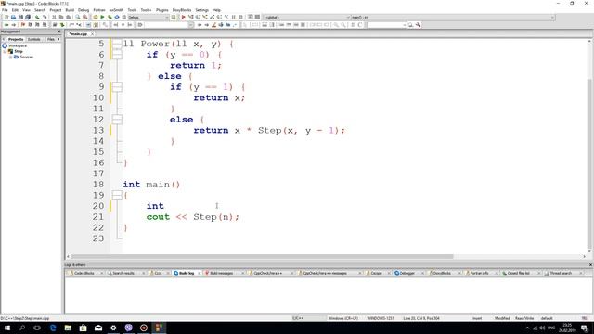Collapse the main() fold at line 19
Image resolution: width=594 pixels, height=334 pixels.
117,195
